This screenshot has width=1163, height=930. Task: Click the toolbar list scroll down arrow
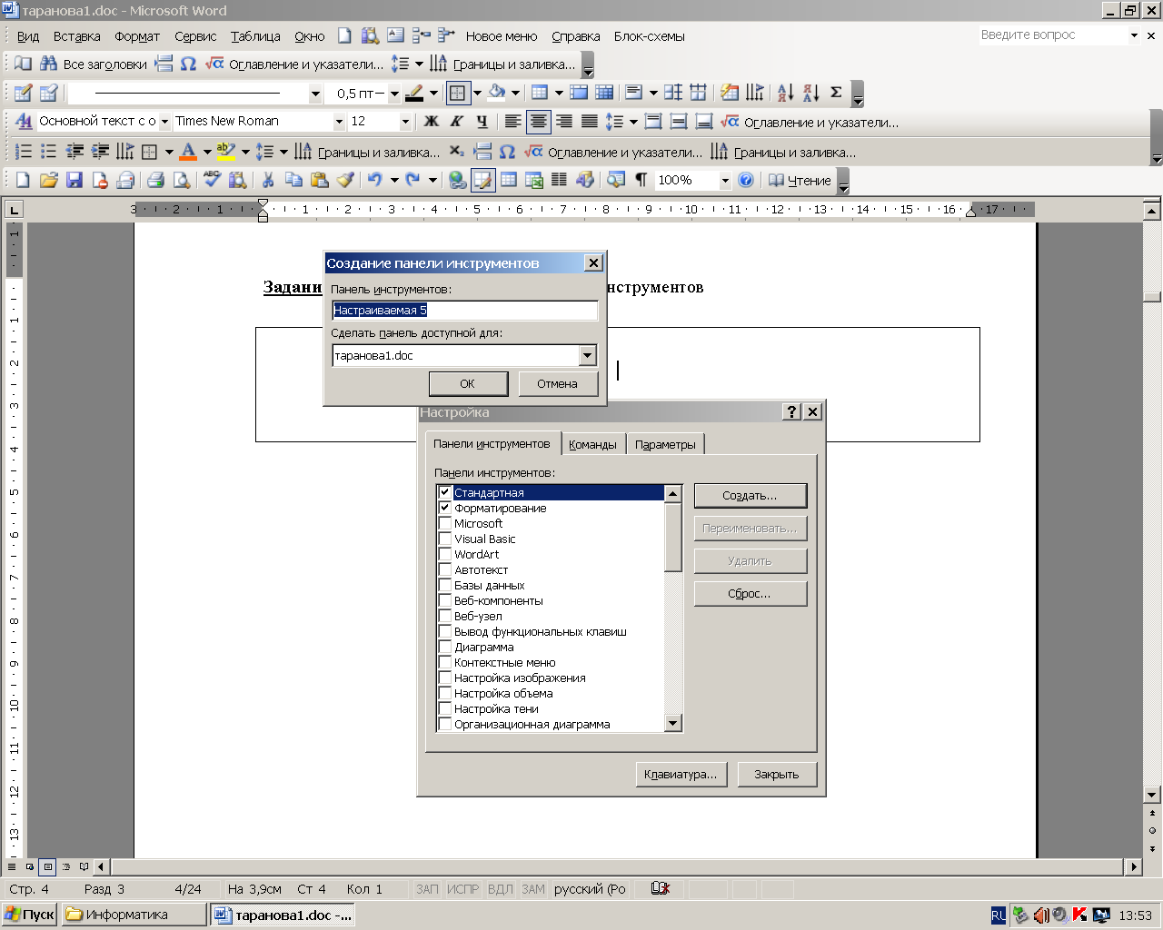tap(673, 723)
